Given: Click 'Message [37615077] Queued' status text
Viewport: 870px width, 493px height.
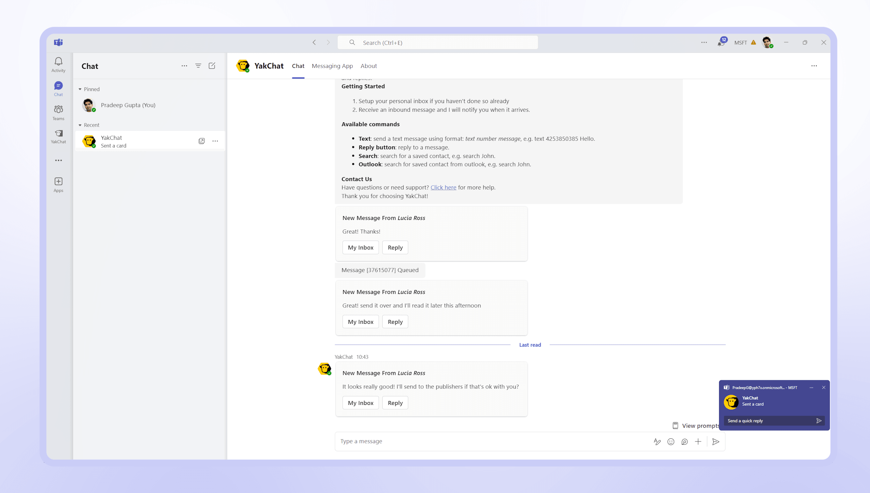Looking at the screenshot, I should pyautogui.click(x=380, y=270).
